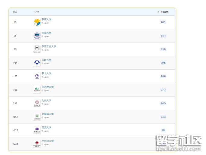Click the rank value =86
The width and height of the screenshot is (206, 155).
(x=15, y=90)
